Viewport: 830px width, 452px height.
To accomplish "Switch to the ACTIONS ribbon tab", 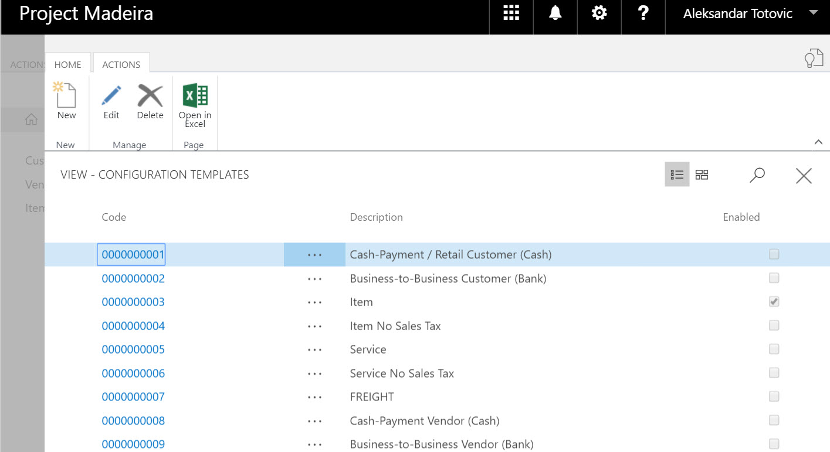I will pyautogui.click(x=121, y=64).
